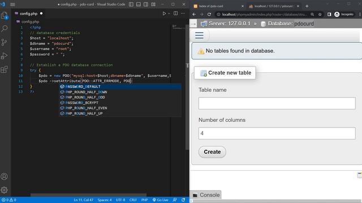362x203 pixels.
Task: Choose PASSWORD_DEFAULT from suggestions
Action: coord(120,86)
